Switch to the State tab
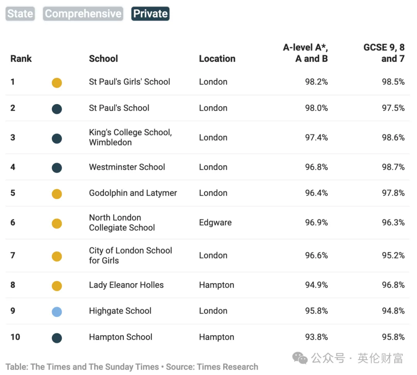 point(20,14)
